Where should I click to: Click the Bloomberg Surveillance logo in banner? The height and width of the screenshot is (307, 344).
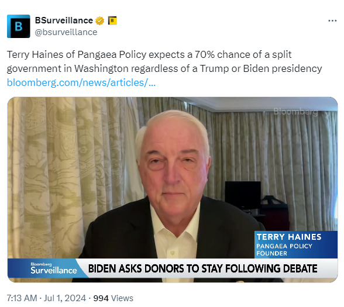(x=54, y=268)
